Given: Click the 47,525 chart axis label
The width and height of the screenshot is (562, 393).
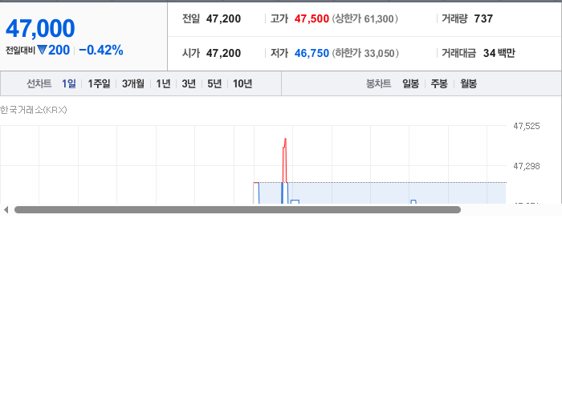Looking at the screenshot, I should pos(527,126).
